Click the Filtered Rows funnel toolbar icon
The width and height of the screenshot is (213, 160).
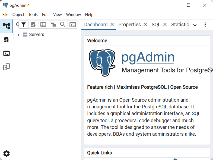[24, 25]
